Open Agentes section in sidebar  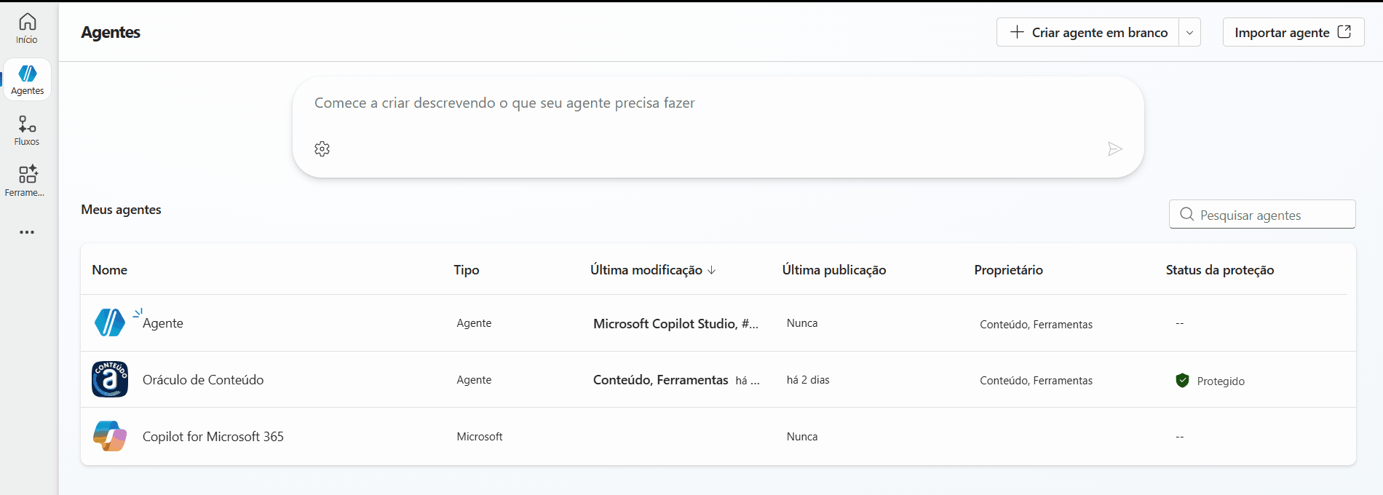28,79
